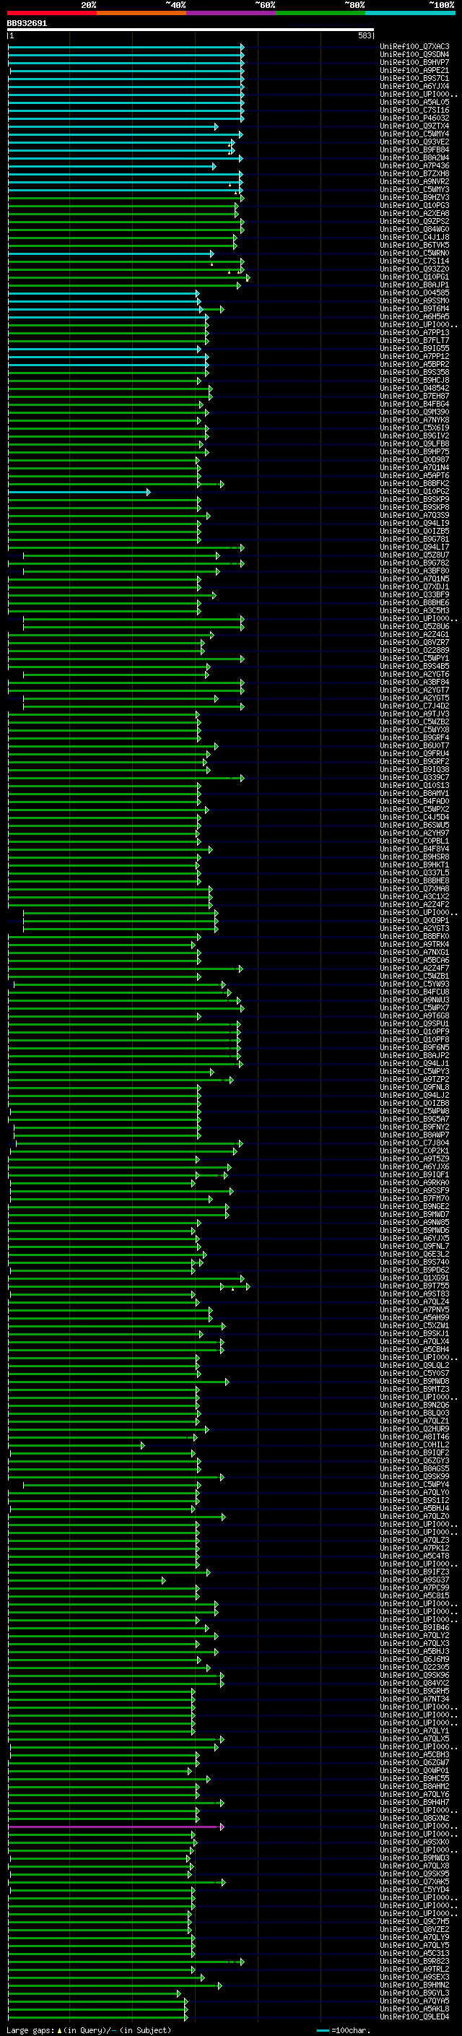This screenshot has height=2036, width=462.
Task: Select hit label UniRef100_A7NT34
Action: click(x=414, y=1699)
